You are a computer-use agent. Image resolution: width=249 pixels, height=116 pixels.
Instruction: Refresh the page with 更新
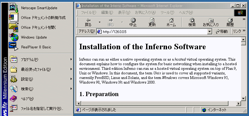point(152,22)
